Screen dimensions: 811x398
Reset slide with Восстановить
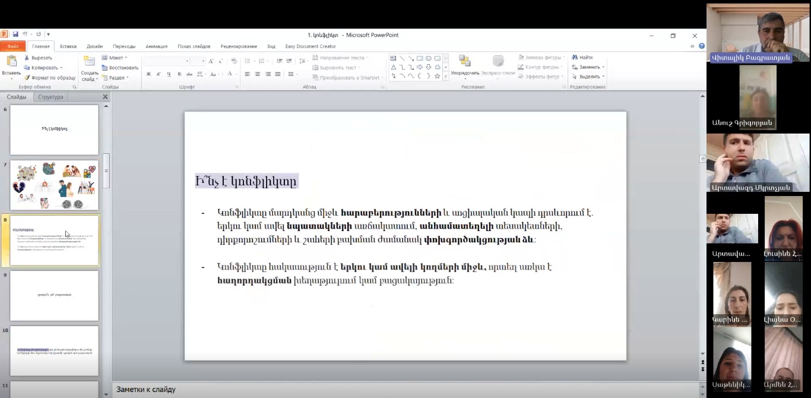point(120,68)
